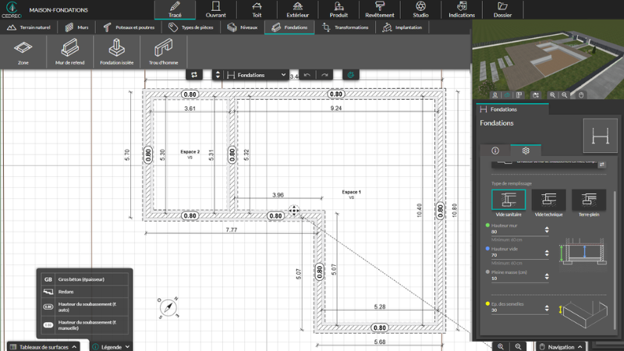Adjust the Hauteur mur stepper arrows
This screenshot has width=624, height=351.
[x=547, y=230]
